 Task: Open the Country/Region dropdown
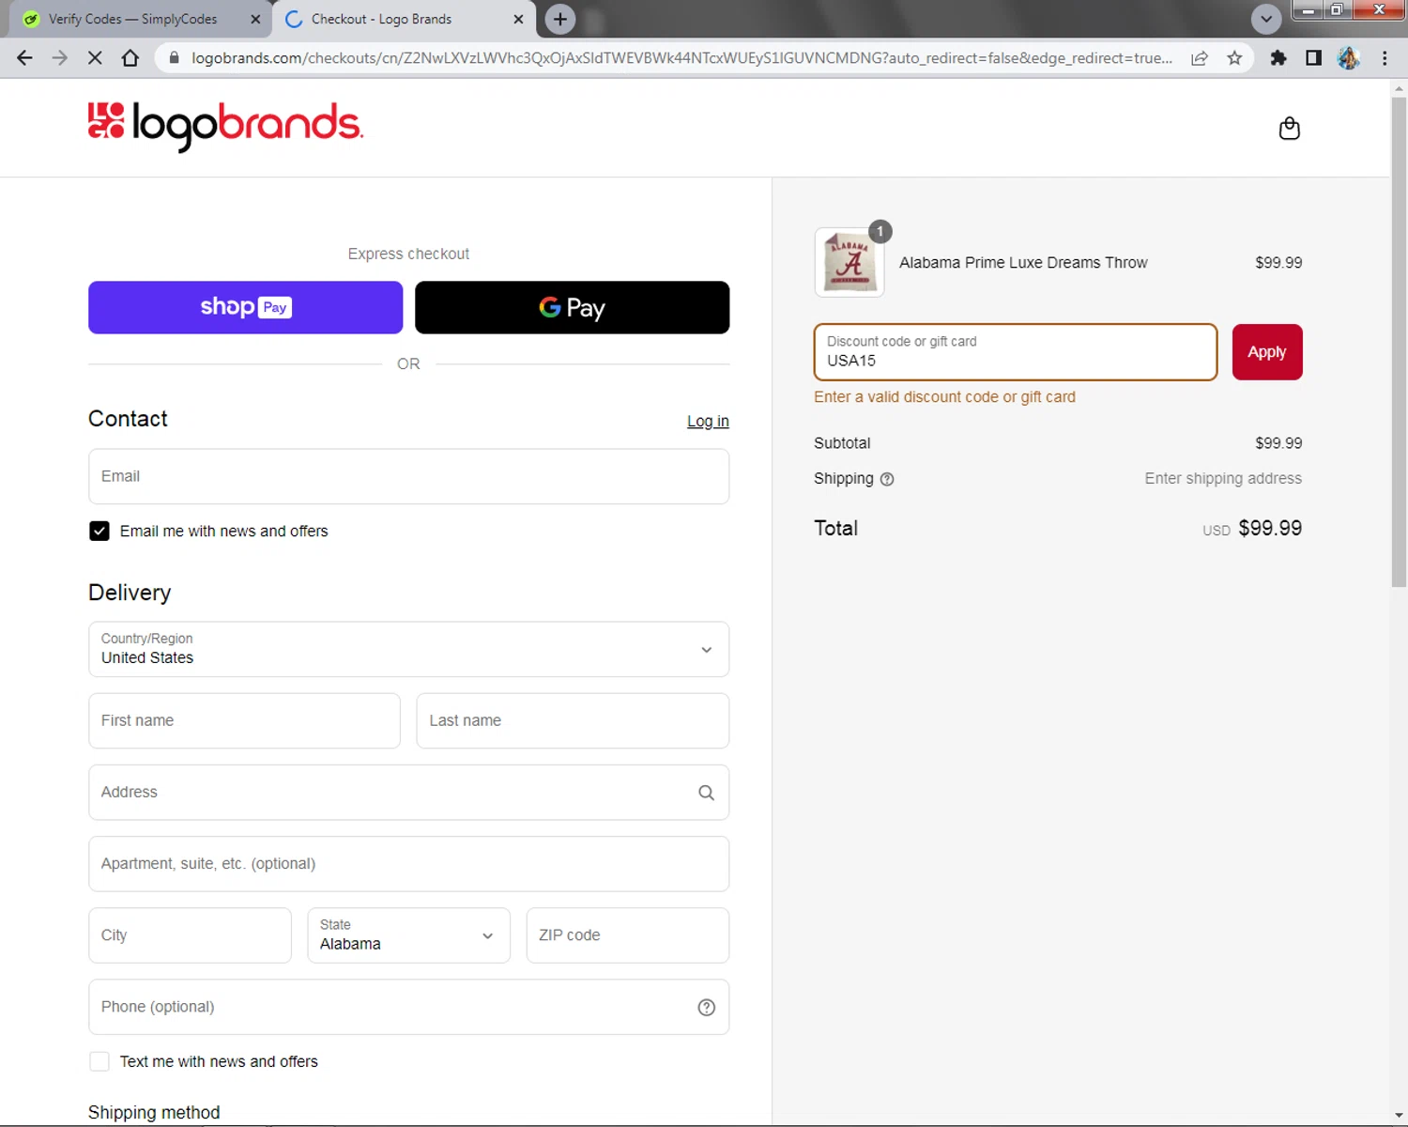408,649
